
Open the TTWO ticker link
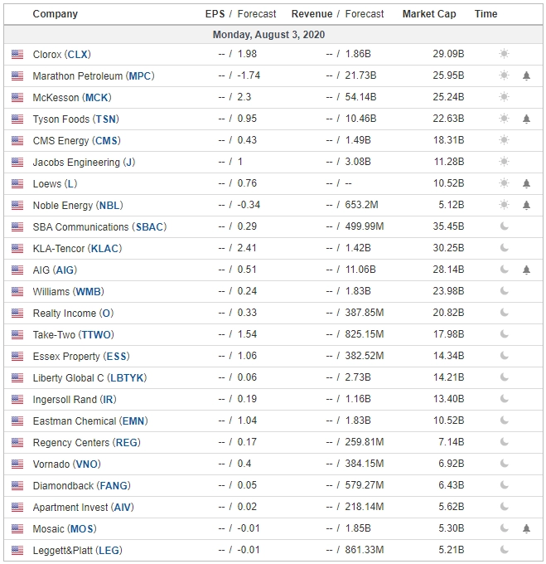coord(96,335)
